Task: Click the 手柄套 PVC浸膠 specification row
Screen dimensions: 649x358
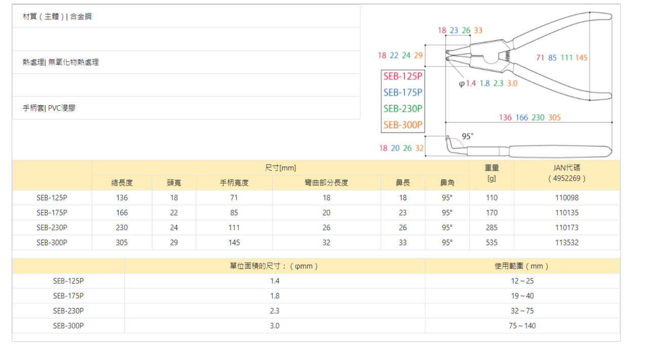Action: coord(186,108)
